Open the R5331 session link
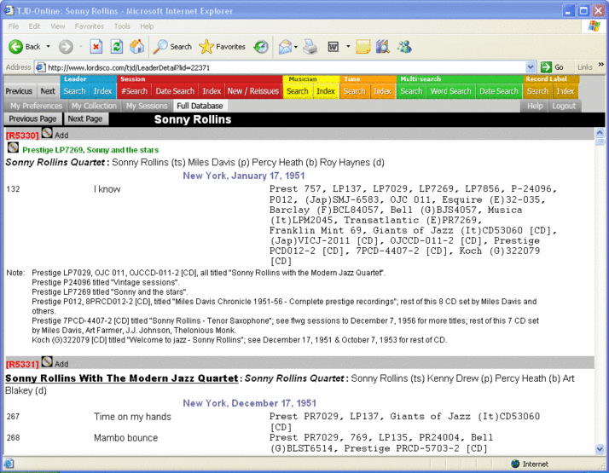The image size is (609, 473). [22, 364]
